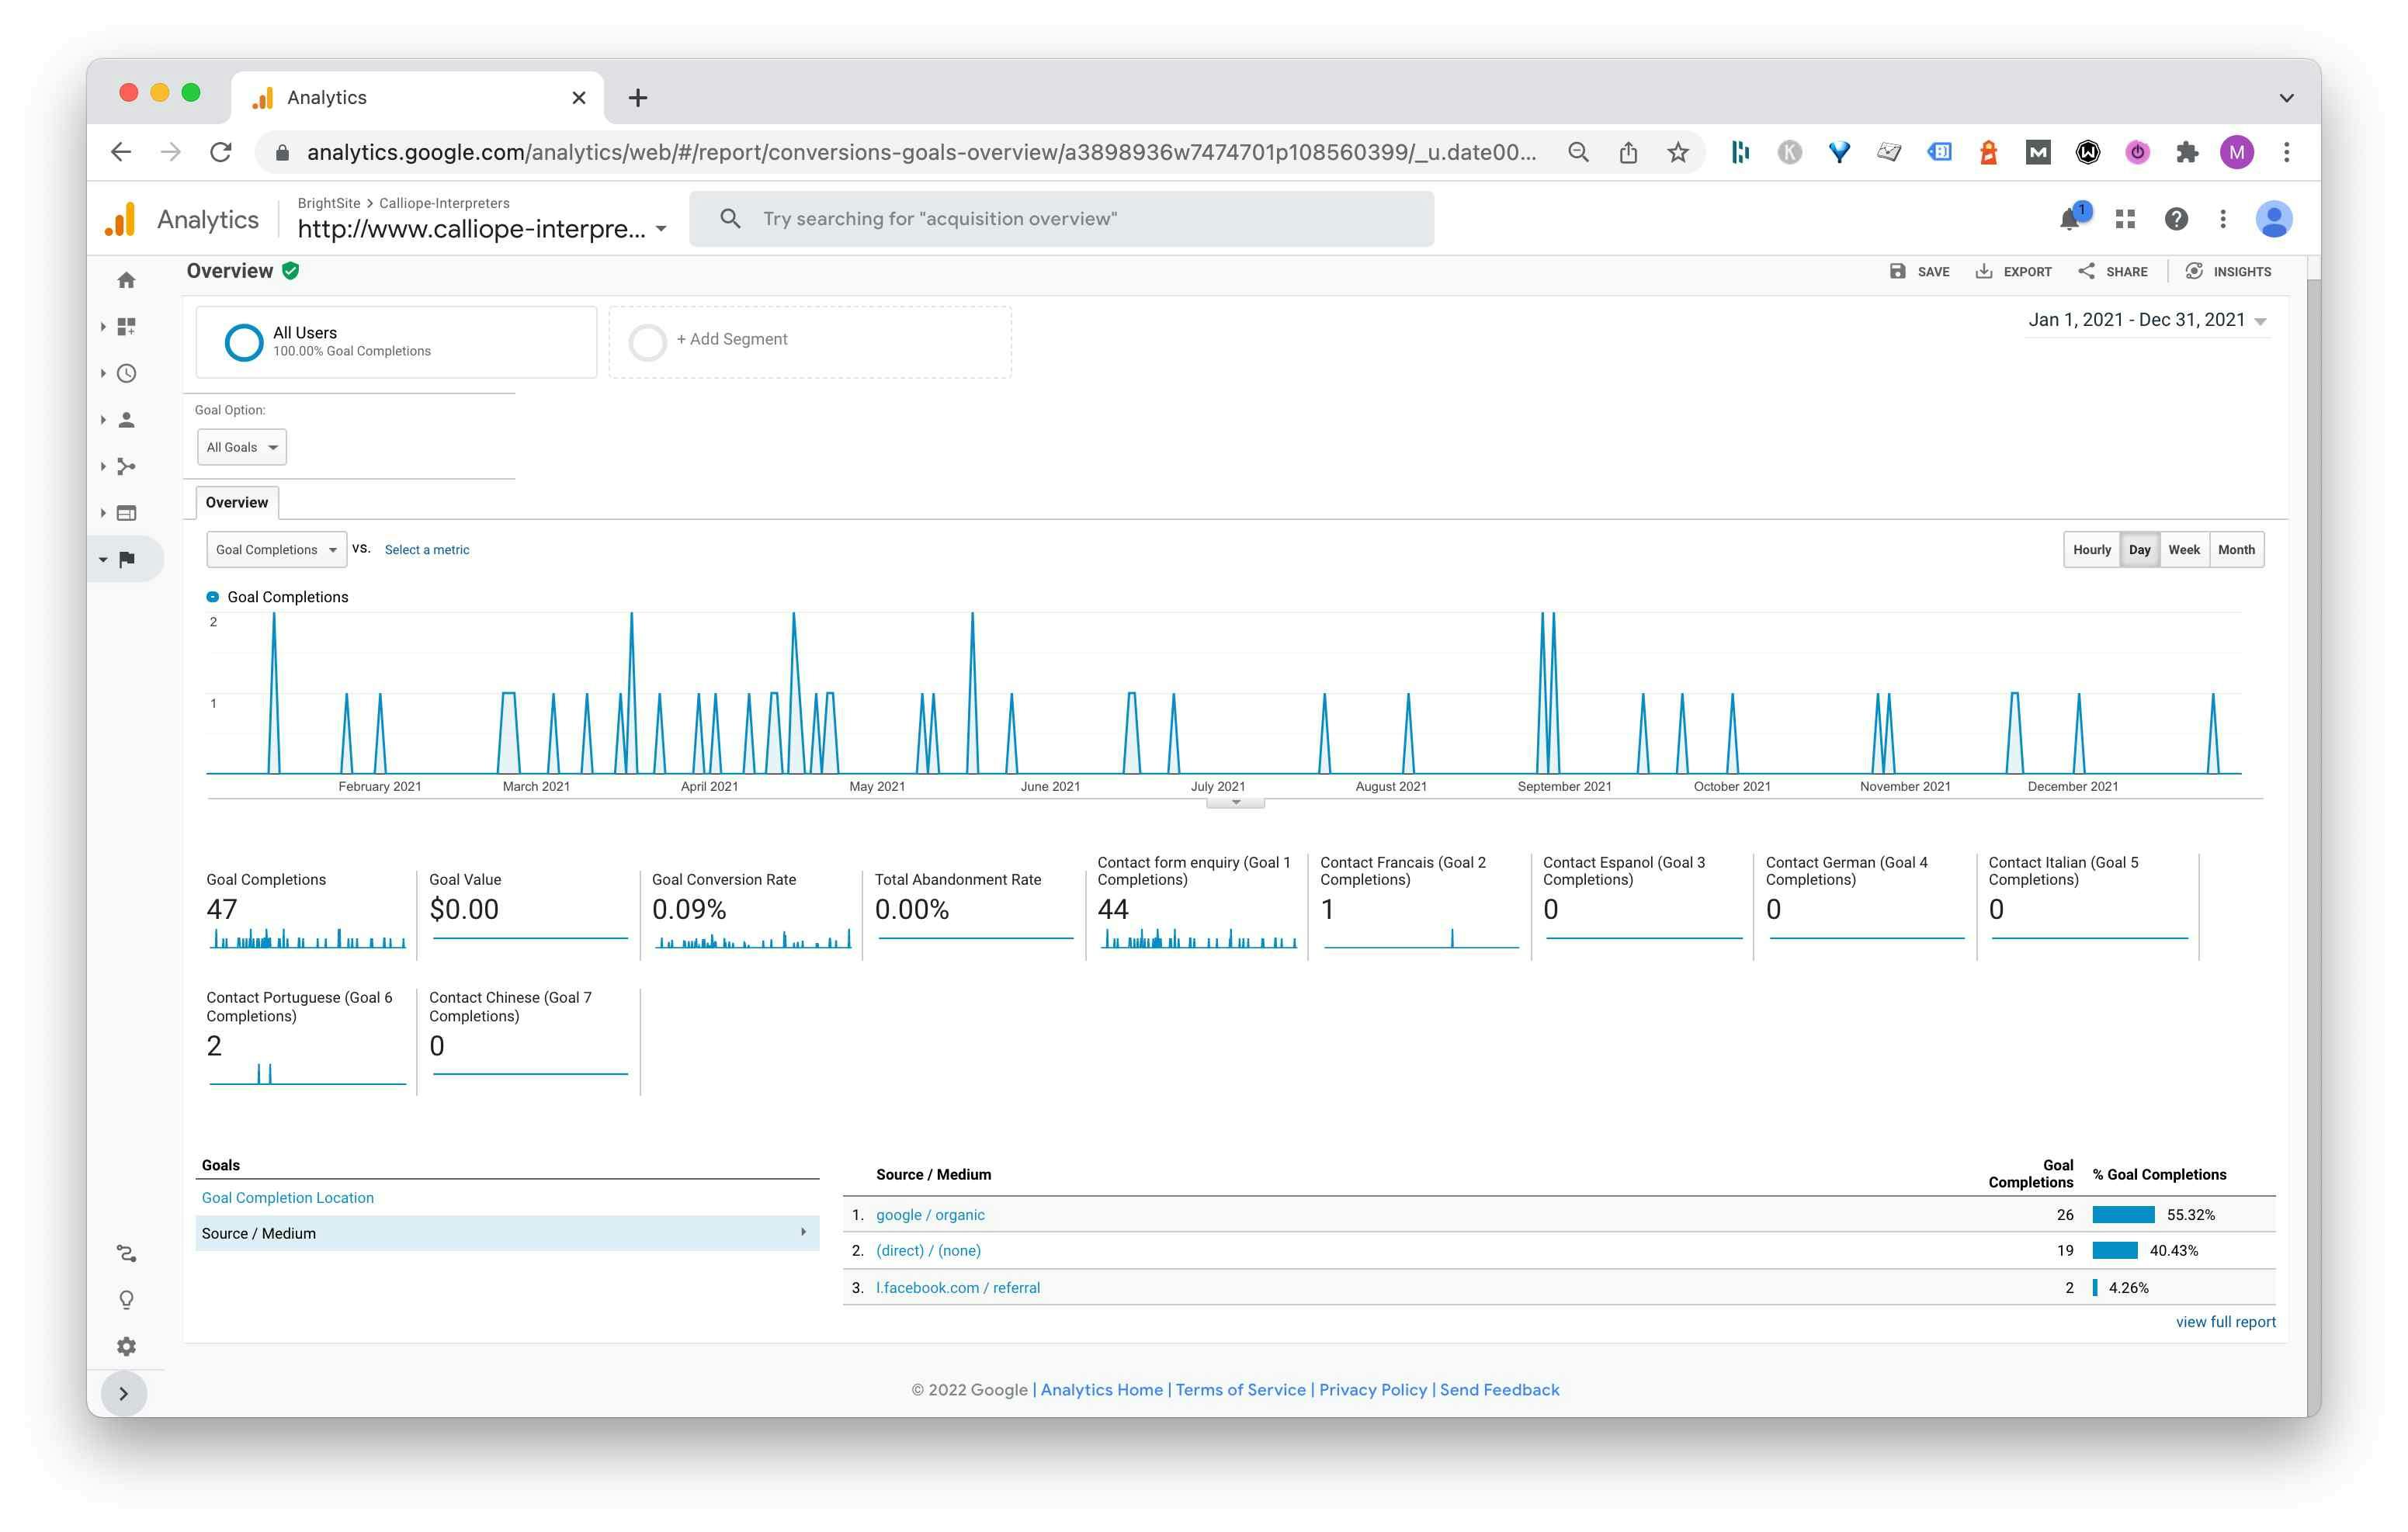Open Acquisition icon in sidebar
This screenshot has height=1532, width=2408.
coord(126,467)
